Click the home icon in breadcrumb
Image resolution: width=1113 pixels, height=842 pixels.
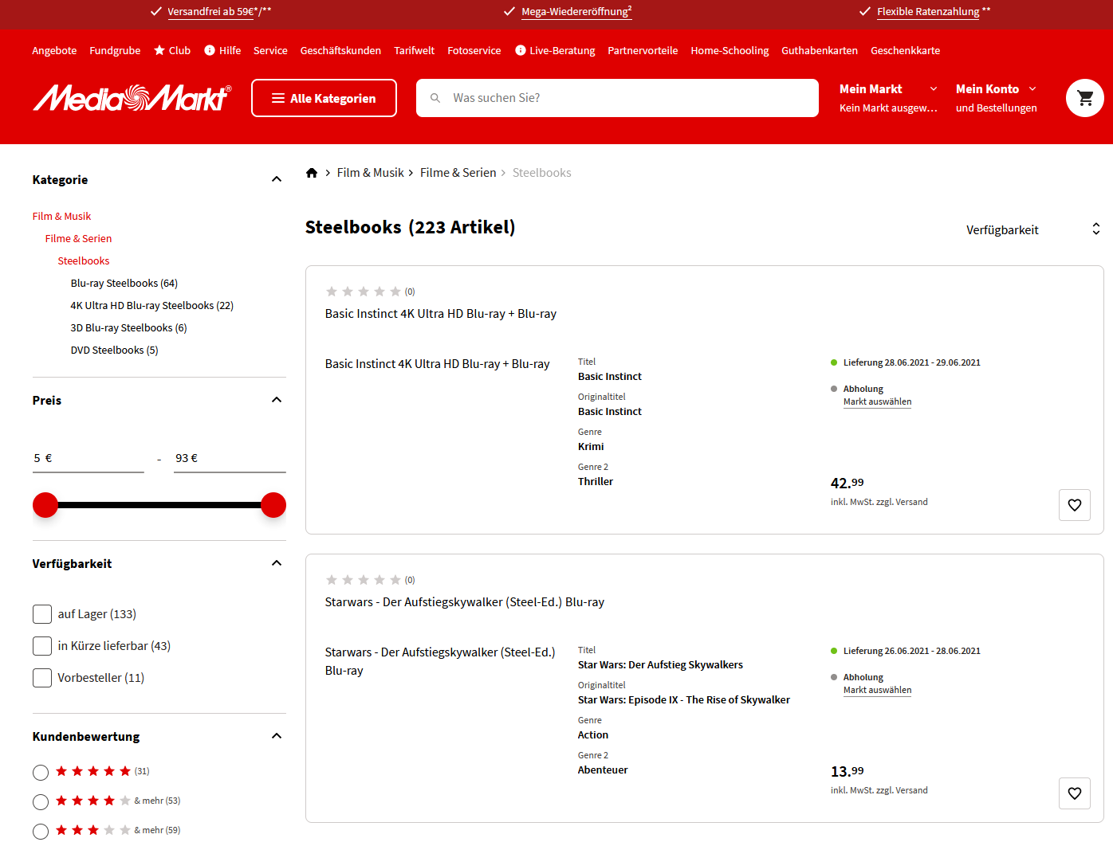[x=312, y=173]
